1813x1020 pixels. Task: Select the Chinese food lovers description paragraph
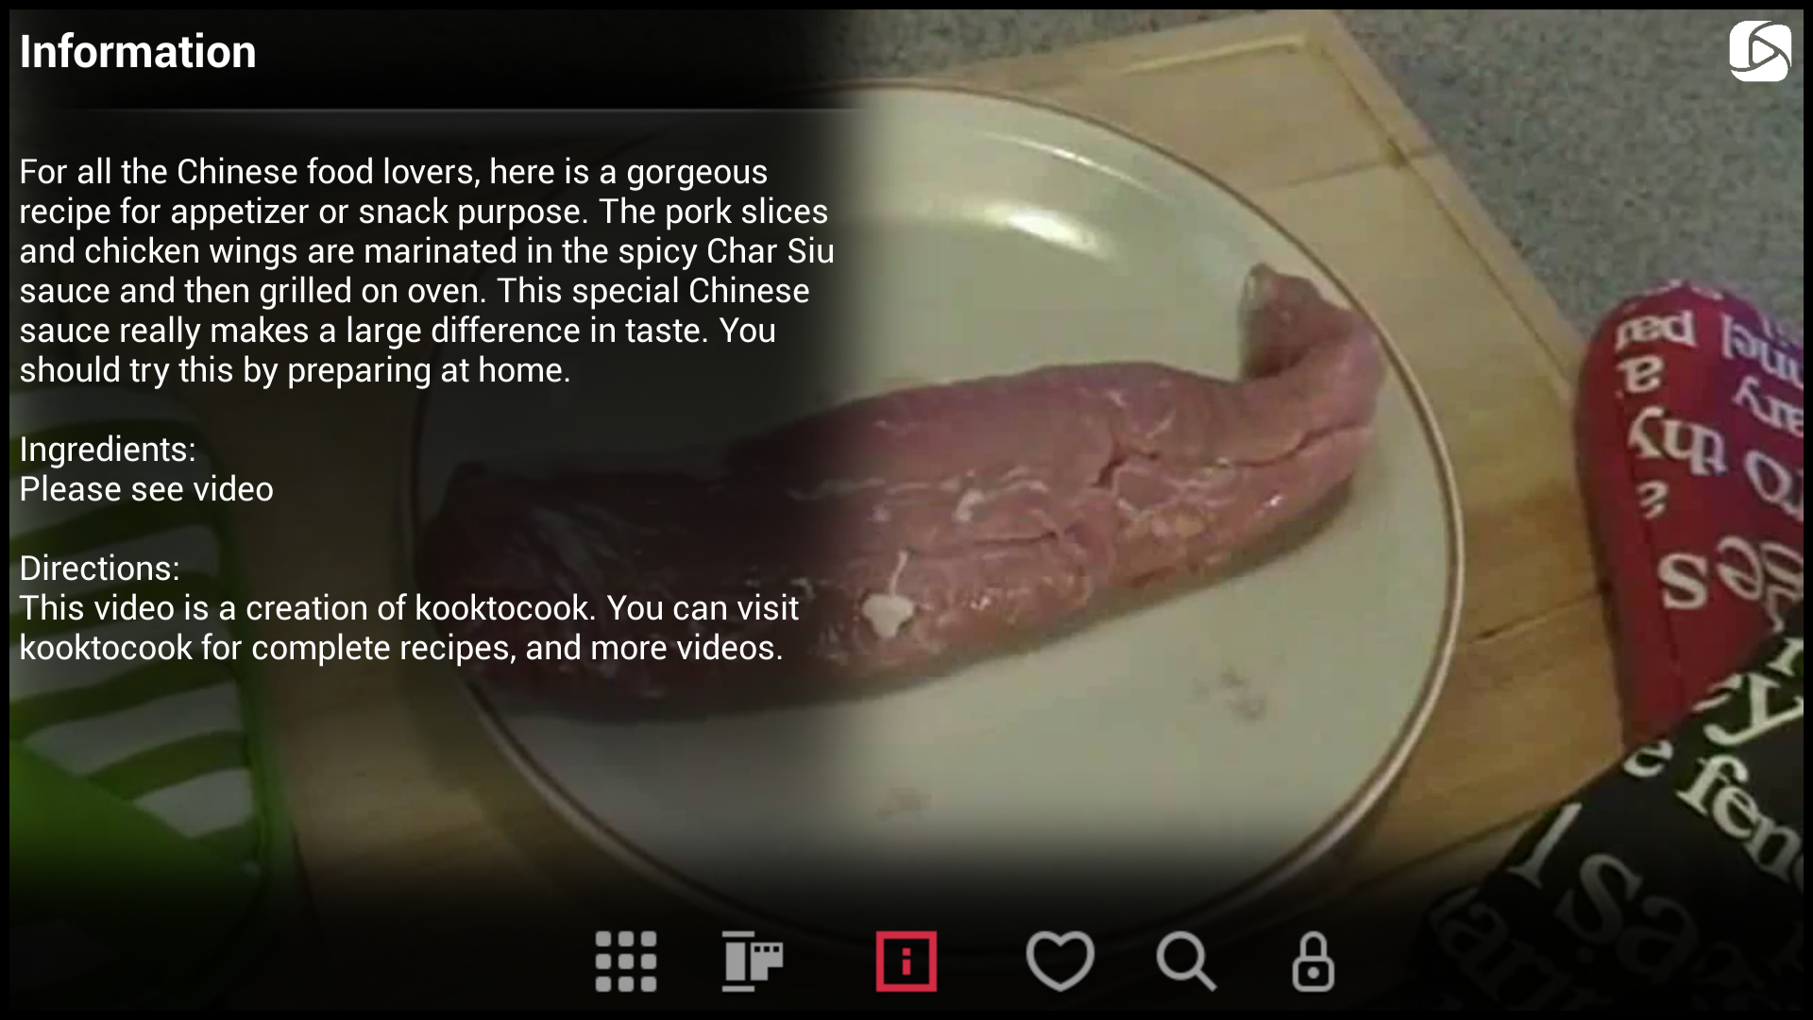427,271
